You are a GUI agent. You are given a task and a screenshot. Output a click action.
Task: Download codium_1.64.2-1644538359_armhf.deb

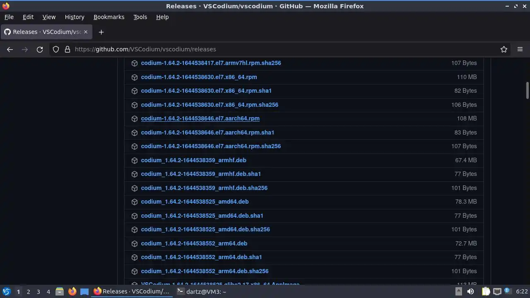click(193, 160)
